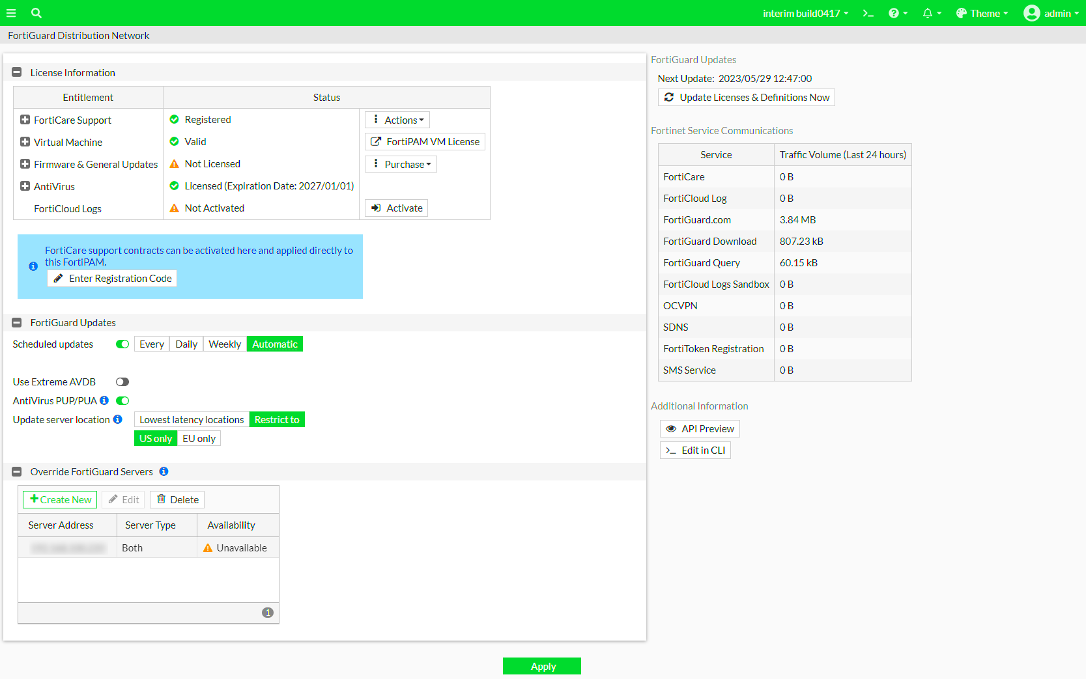Click the Not Activated warning icon
This screenshot has height=679, width=1086.
[174, 208]
